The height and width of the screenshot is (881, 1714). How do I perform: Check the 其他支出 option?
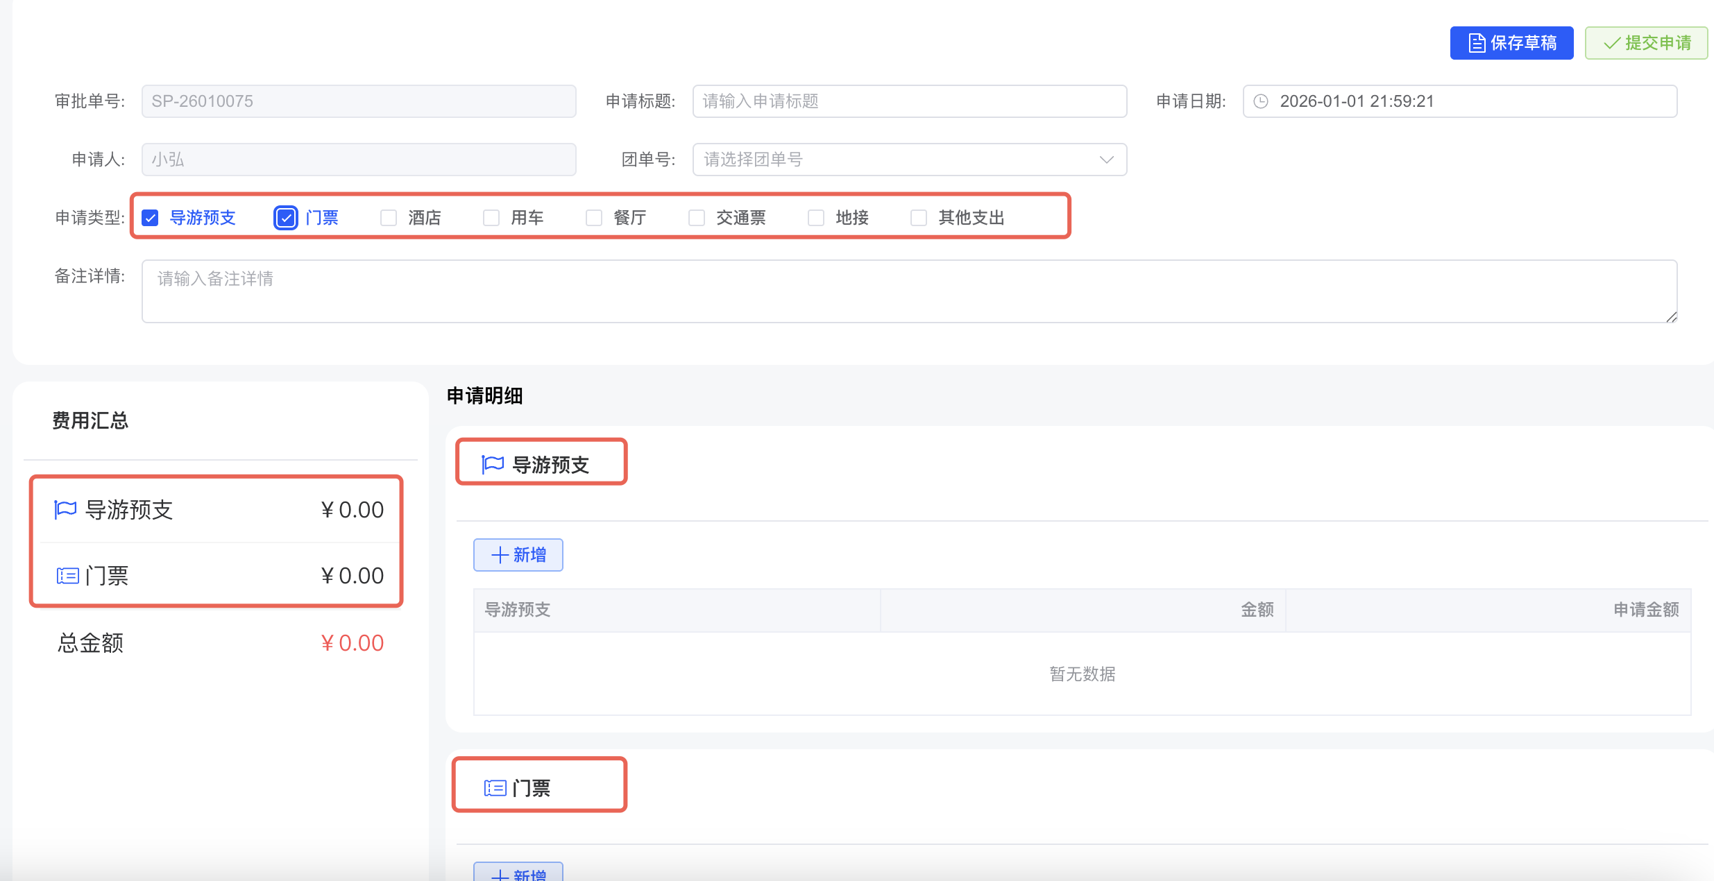click(x=918, y=217)
